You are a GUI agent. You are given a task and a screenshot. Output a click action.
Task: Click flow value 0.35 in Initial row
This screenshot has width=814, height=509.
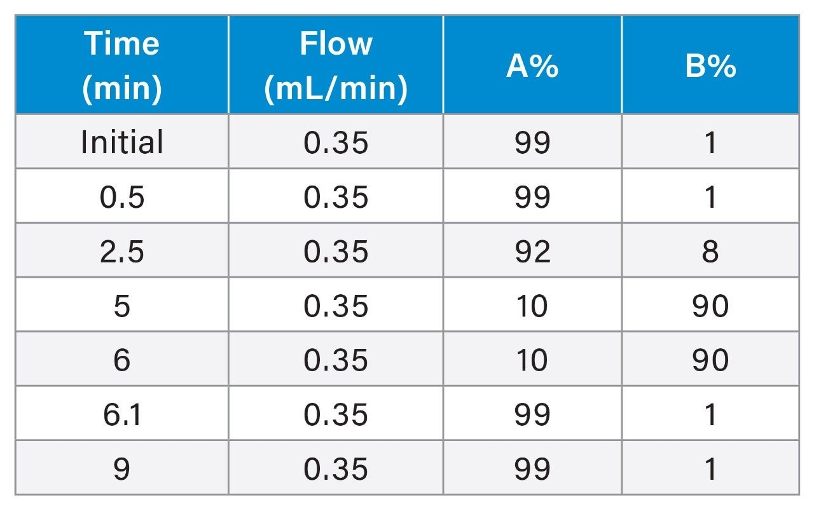pyautogui.click(x=336, y=142)
